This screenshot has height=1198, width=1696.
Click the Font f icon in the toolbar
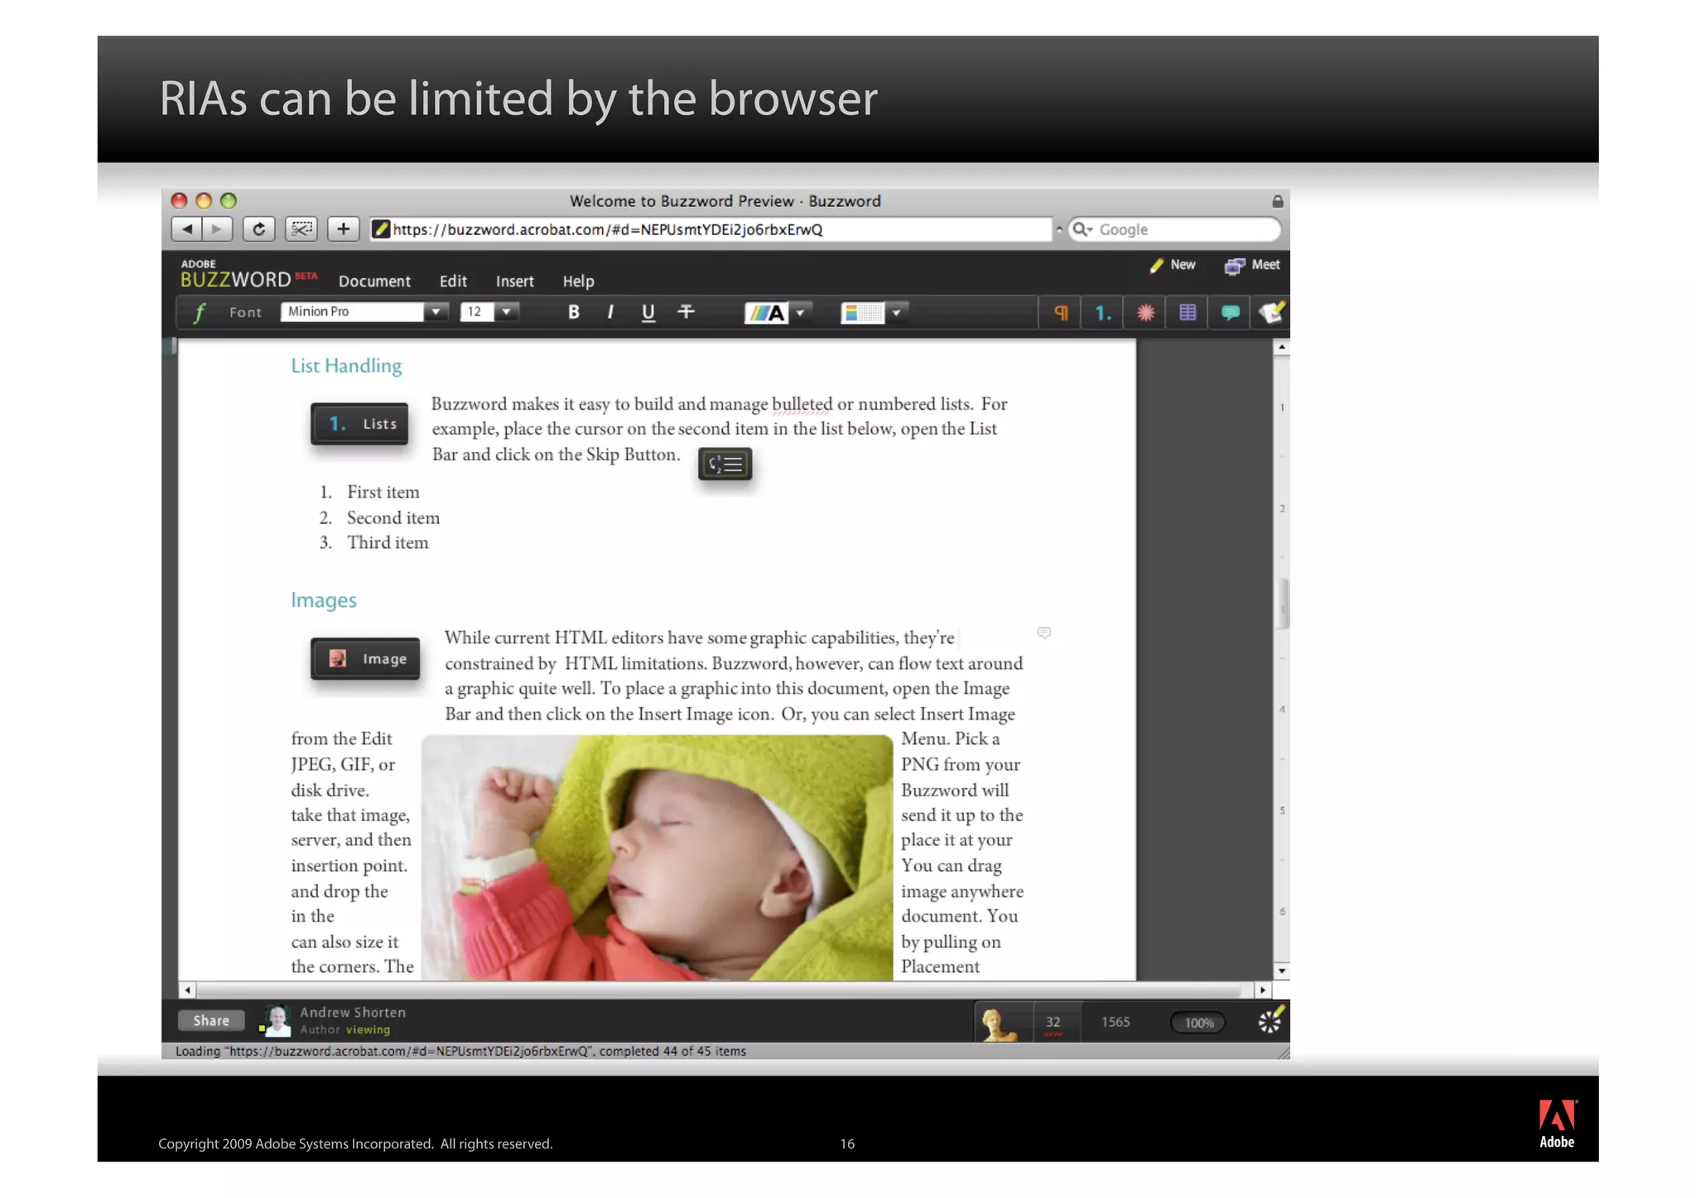(199, 313)
